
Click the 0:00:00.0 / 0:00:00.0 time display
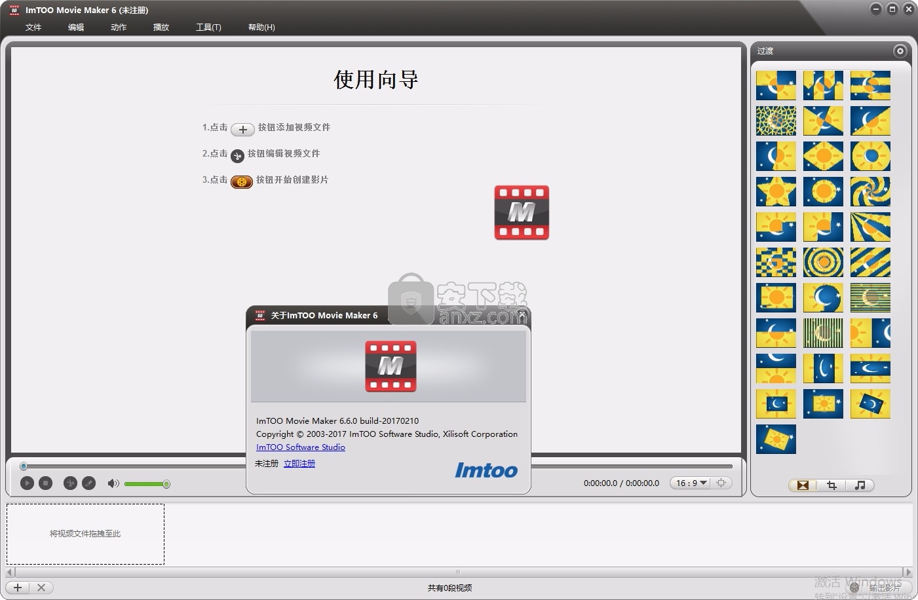tap(621, 483)
